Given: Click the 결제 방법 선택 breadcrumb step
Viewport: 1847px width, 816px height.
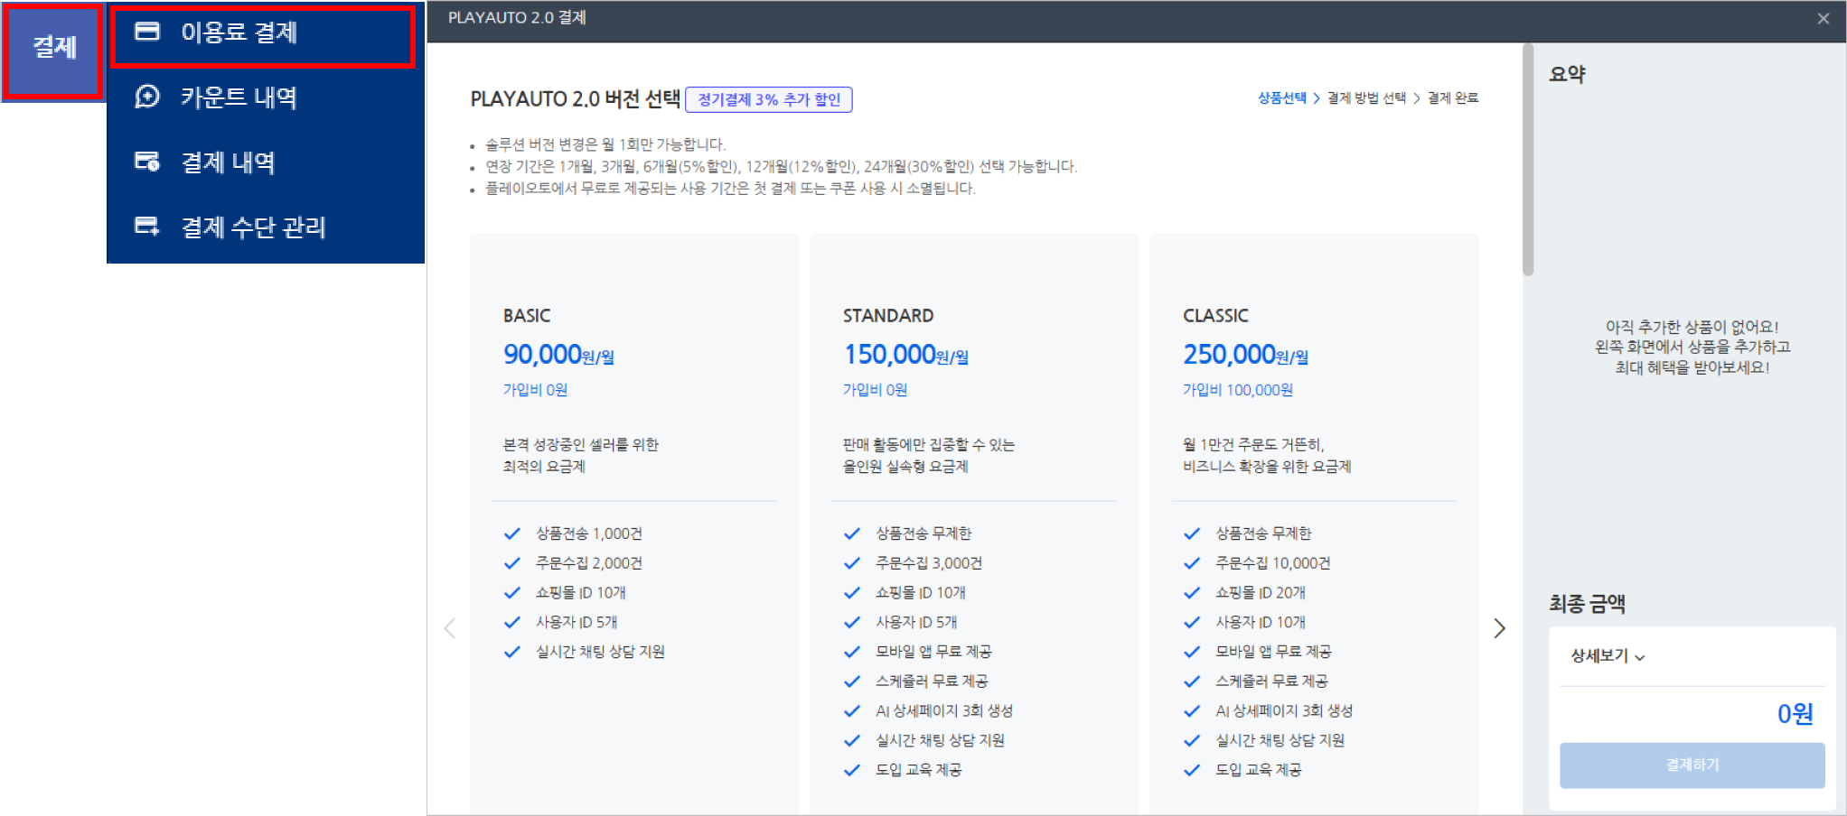Looking at the screenshot, I should point(1366,98).
